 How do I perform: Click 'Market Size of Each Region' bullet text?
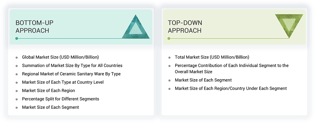point(48,90)
